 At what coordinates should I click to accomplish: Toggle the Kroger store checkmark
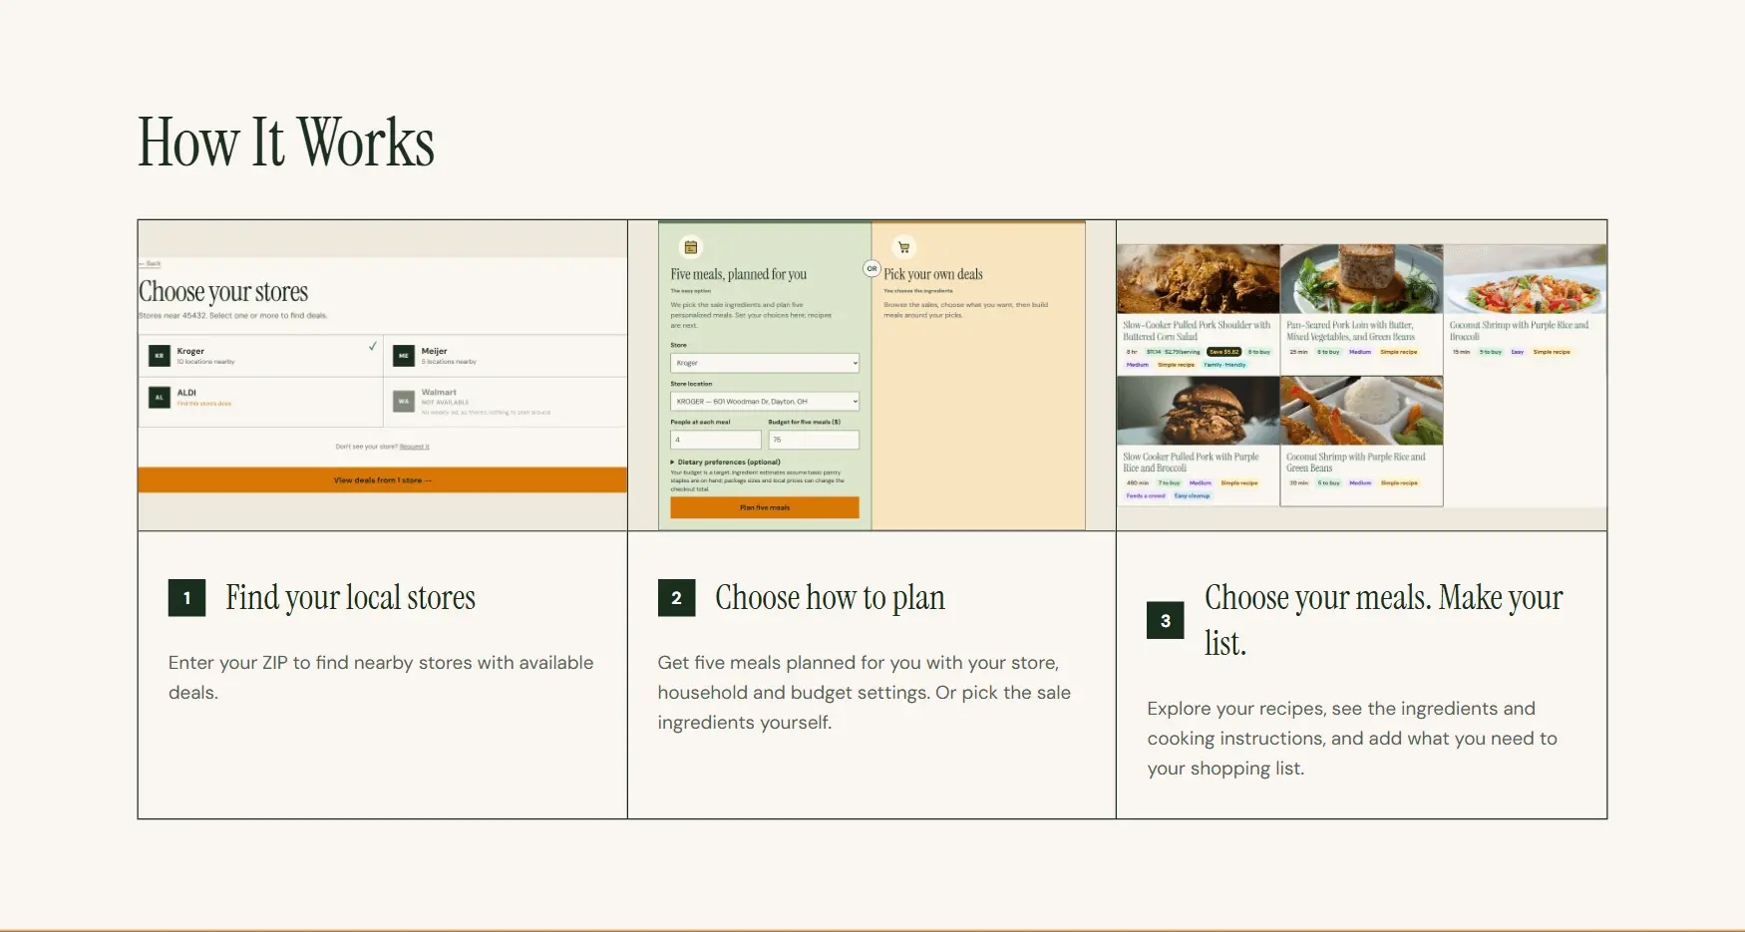[373, 347]
